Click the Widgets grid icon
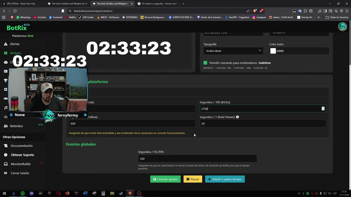The height and width of the screenshot is (197, 351). [x=6, y=53]
